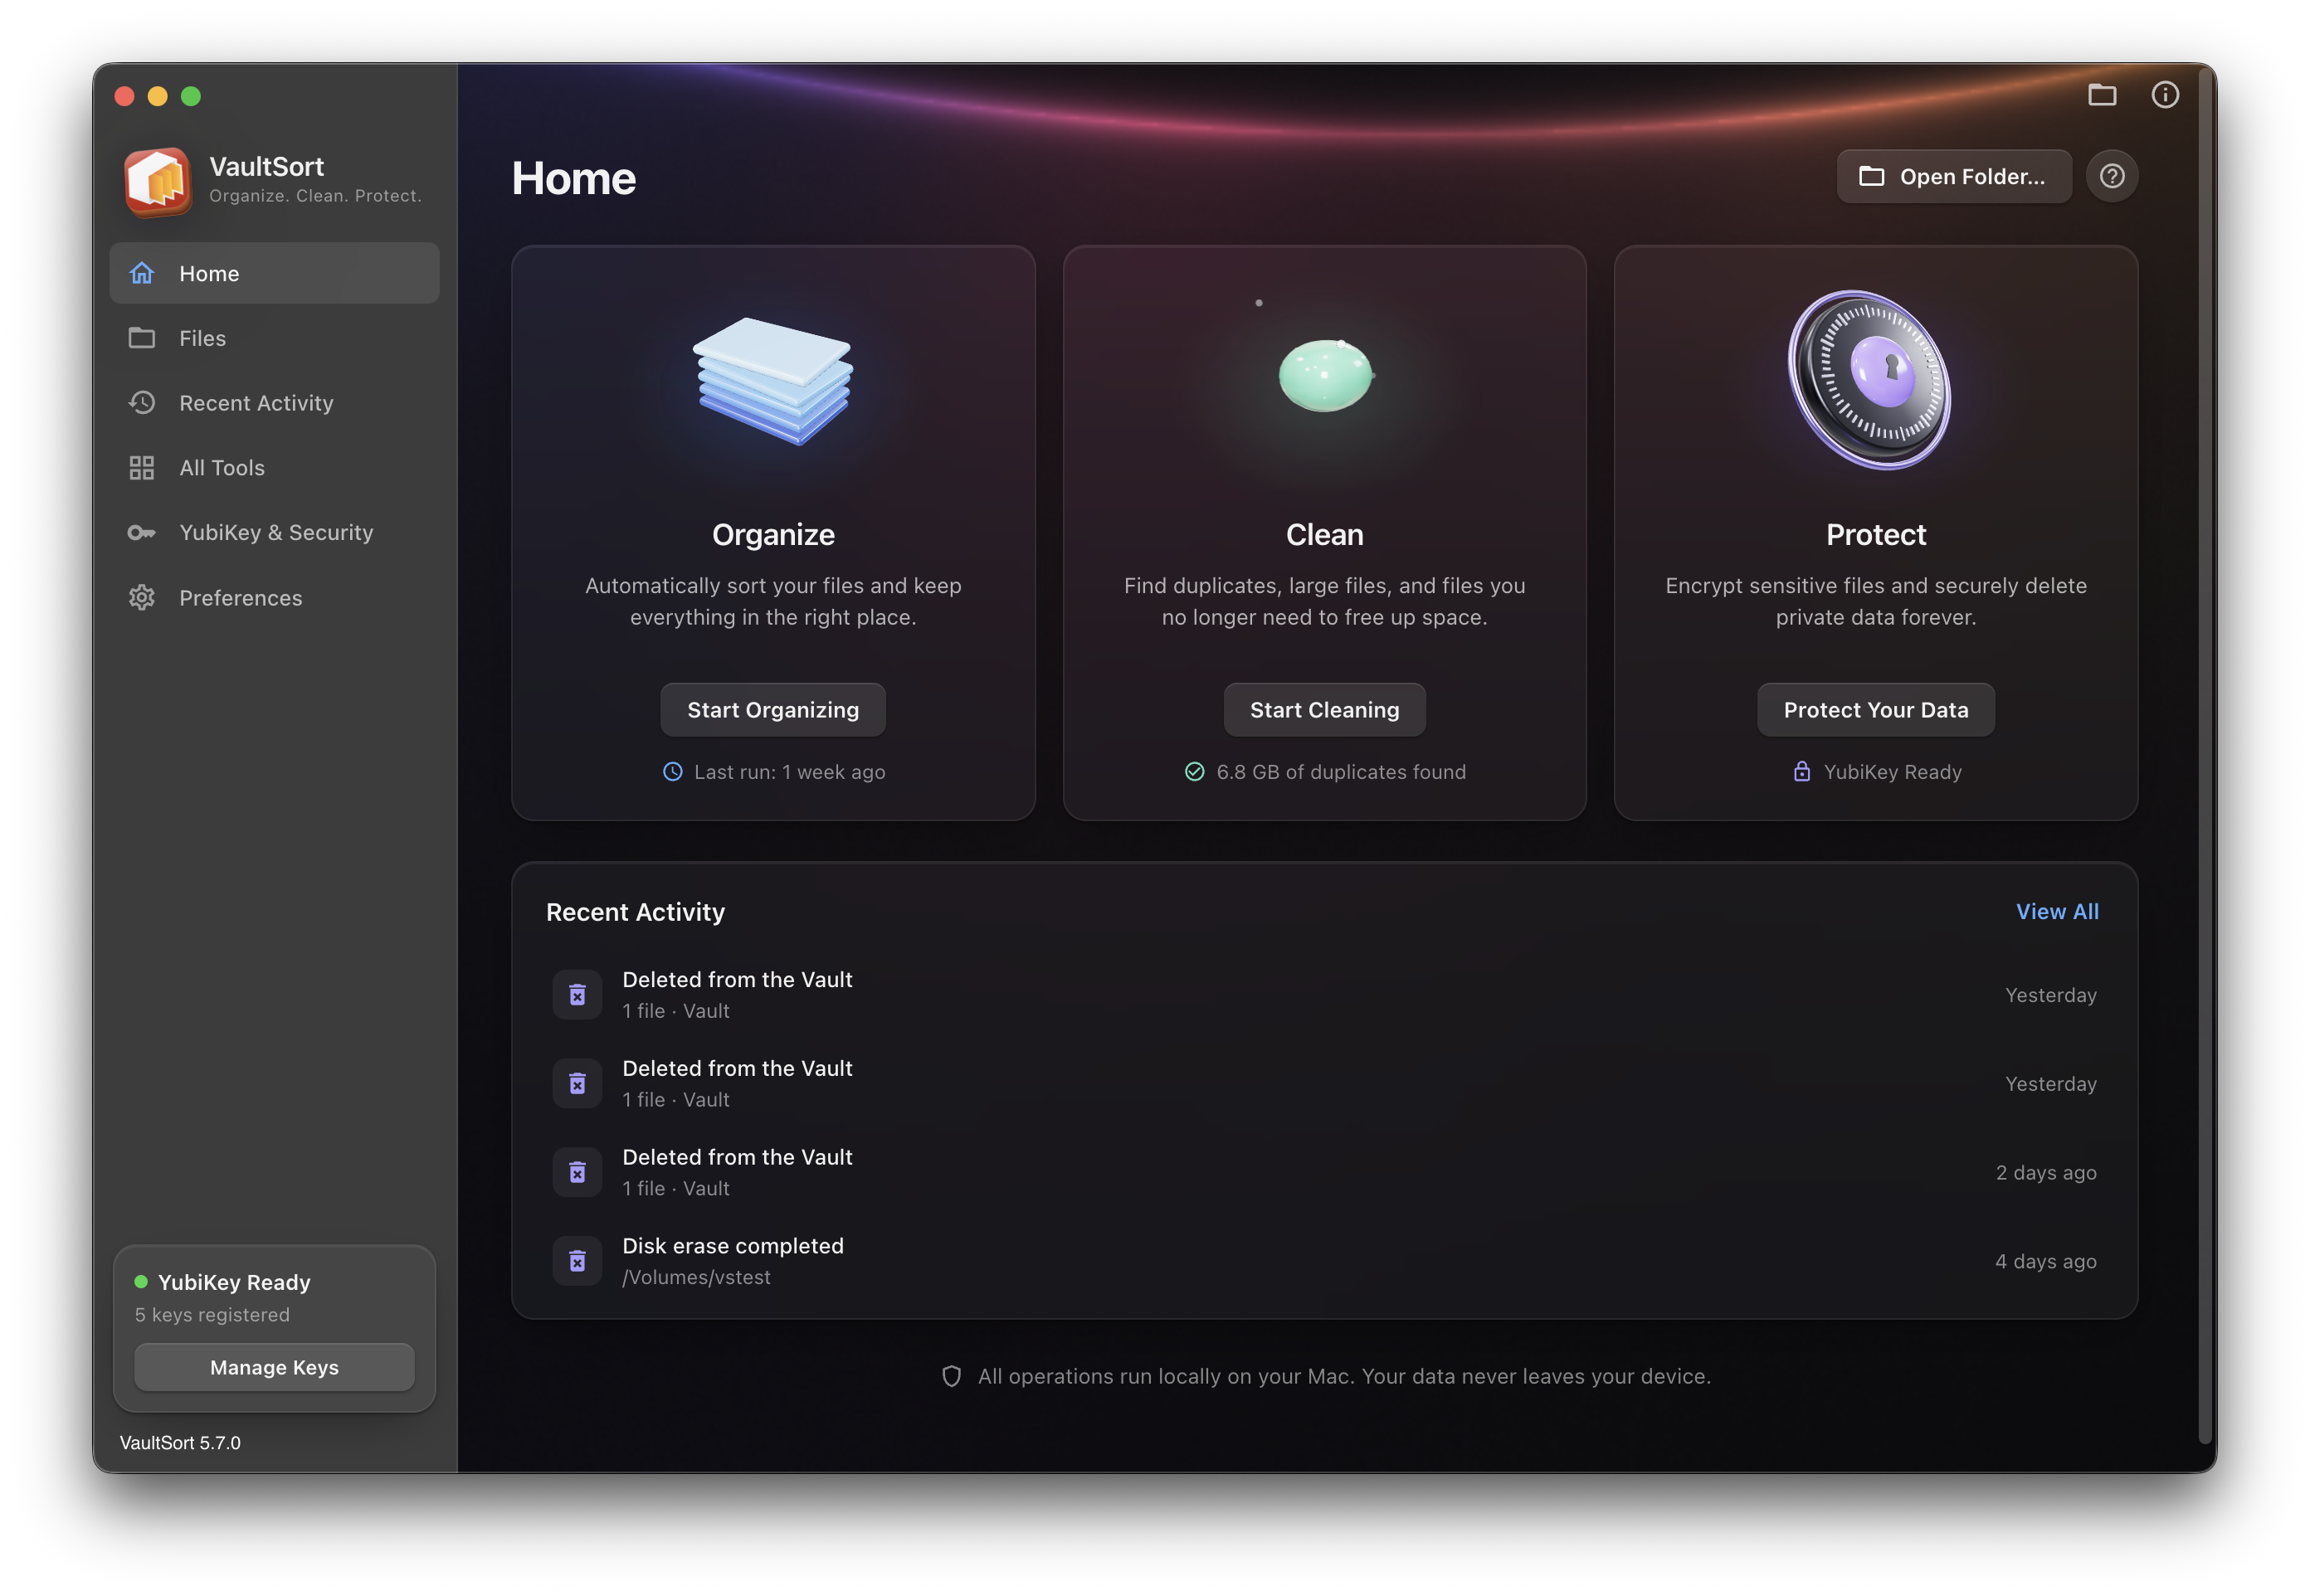This screenshot has width=2310, height=1596.
Task: Click the folder icon in title bar
Action: click(x=2101, y=95)
